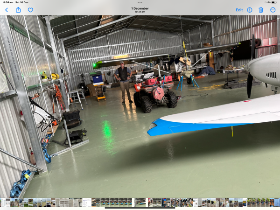Open the more options ellipsis menu
280x210 pixels.
pyautogui.click(x=273, y=10)
